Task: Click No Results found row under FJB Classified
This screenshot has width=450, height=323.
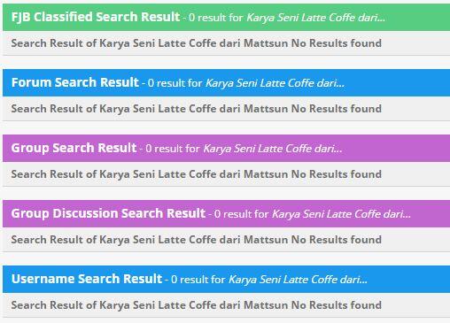Action: pyautogui.click(x=226, y=43)
